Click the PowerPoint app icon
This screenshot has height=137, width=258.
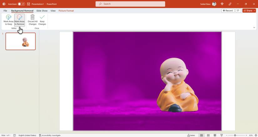4,4
